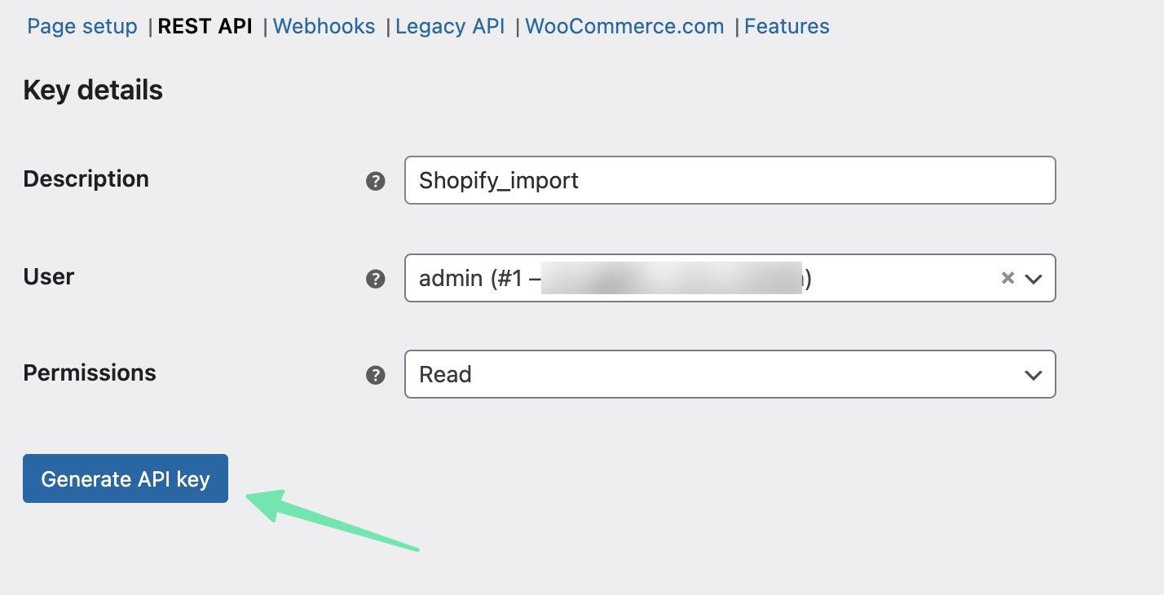Expand the User dropdown chevron arrow

click(1034, 279)
